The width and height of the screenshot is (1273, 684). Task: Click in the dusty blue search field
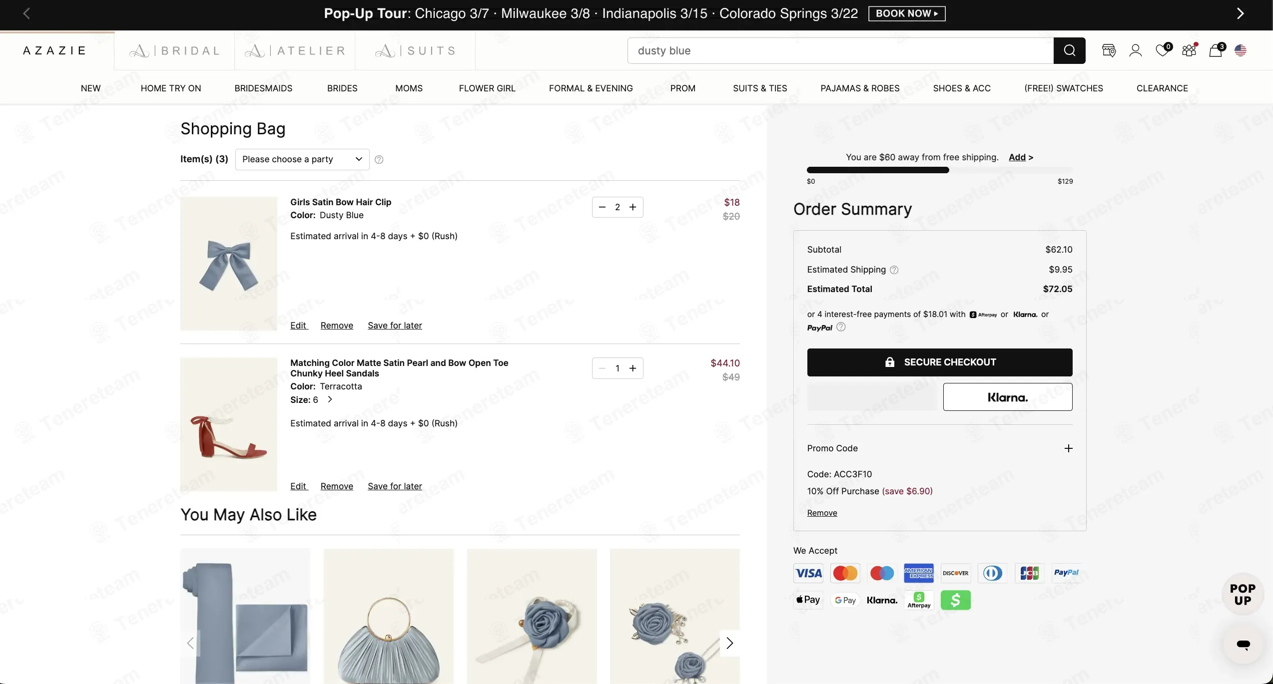point(840,50)
